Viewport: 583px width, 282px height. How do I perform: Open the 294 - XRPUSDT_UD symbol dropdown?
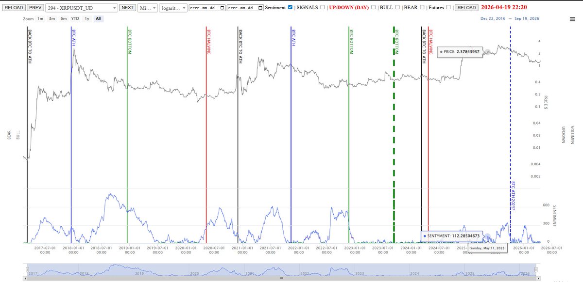[x=81, y=8]
